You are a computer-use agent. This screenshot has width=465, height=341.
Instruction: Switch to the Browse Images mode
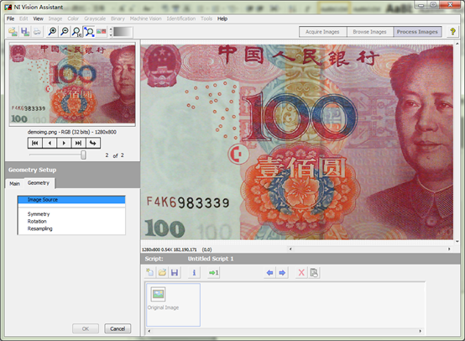point(370,32)
